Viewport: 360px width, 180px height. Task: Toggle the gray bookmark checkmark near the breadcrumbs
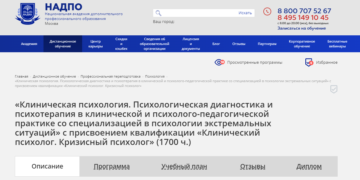pos(333,89)
